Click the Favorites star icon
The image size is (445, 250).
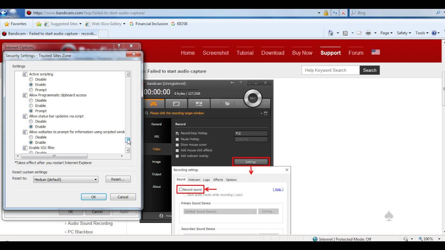pos(7,24)
